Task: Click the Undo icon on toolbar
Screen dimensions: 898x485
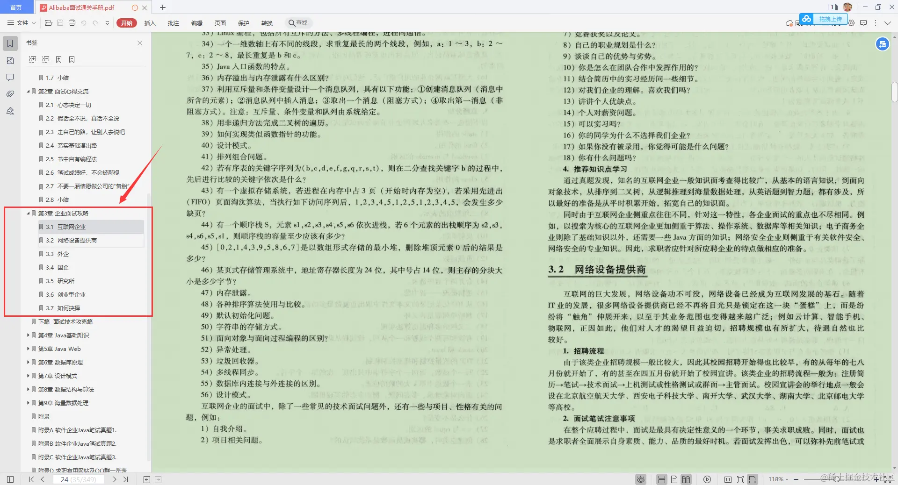Action: pos(84,22)
